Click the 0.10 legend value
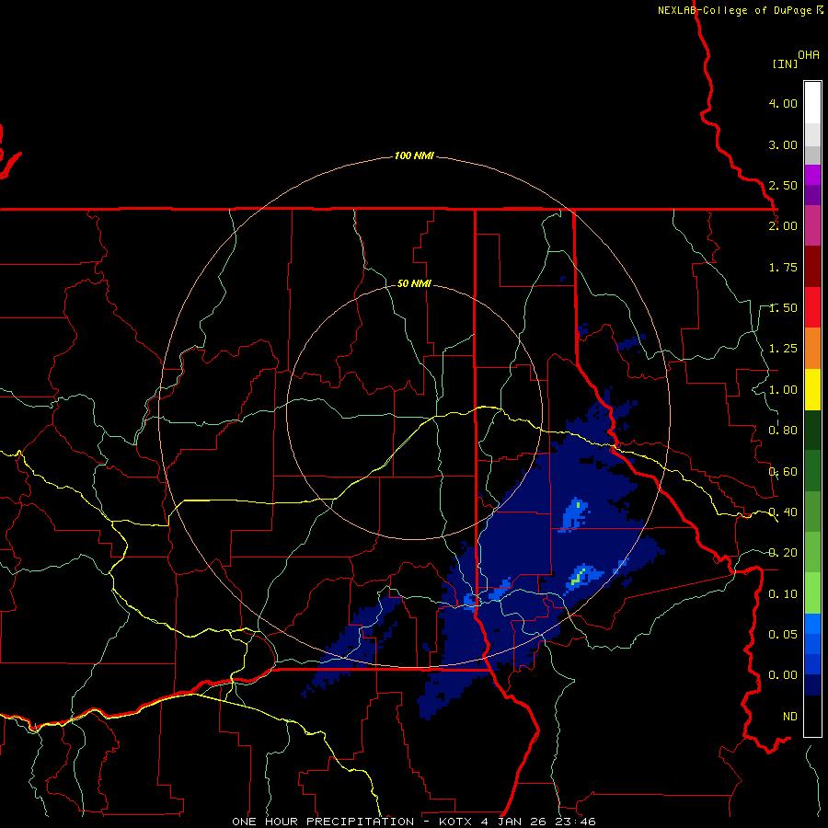Image resolution: width=828 pixels, height=828 pixels. point(783,594)
